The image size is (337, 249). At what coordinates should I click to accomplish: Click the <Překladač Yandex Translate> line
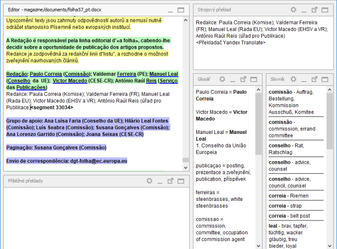[231, 42]
